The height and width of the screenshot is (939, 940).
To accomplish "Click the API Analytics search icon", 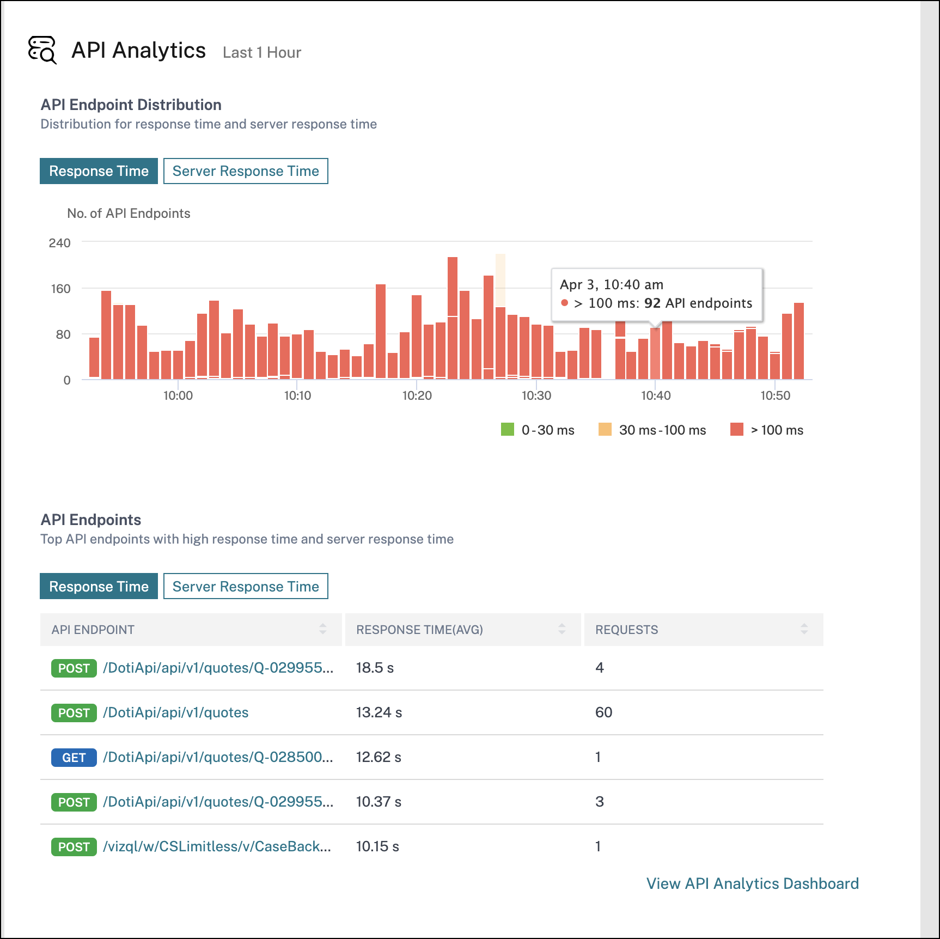I will coord(42,50).
